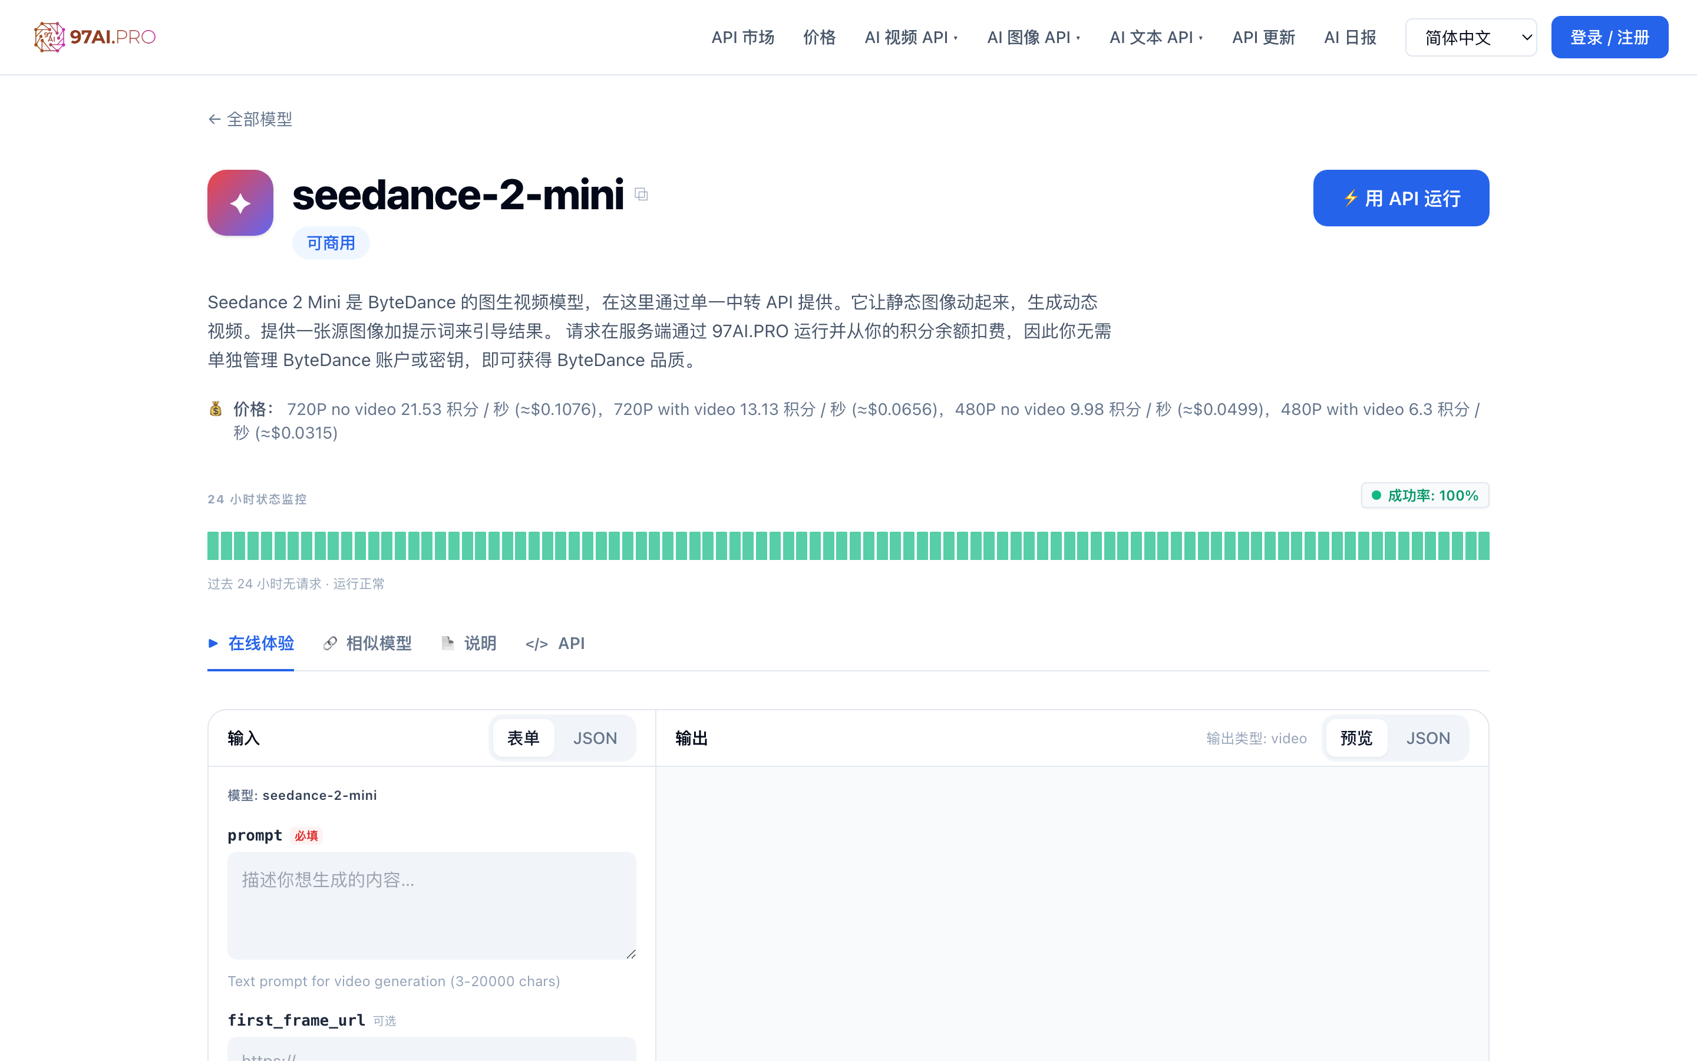The width and height of the screenshot is (1697, 1061).
Task: Select 表单 input mode
Action: 523,738
